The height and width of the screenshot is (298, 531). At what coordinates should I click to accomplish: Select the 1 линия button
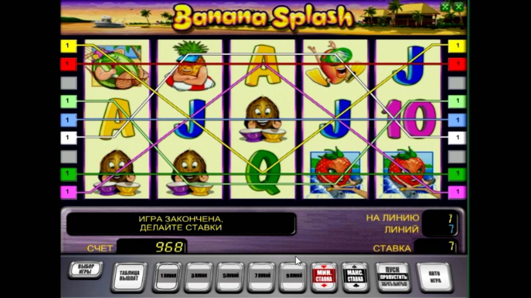point(167,276)
